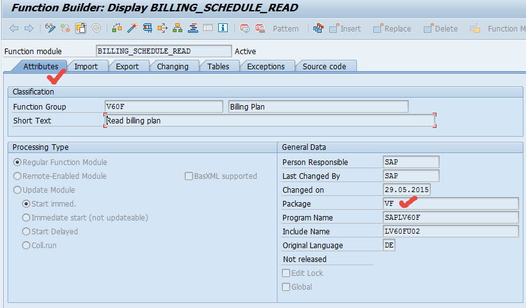This screenshot has width=526, height=308.
Task: Open the Exceptions tab
Action: (x=266, y=66)
